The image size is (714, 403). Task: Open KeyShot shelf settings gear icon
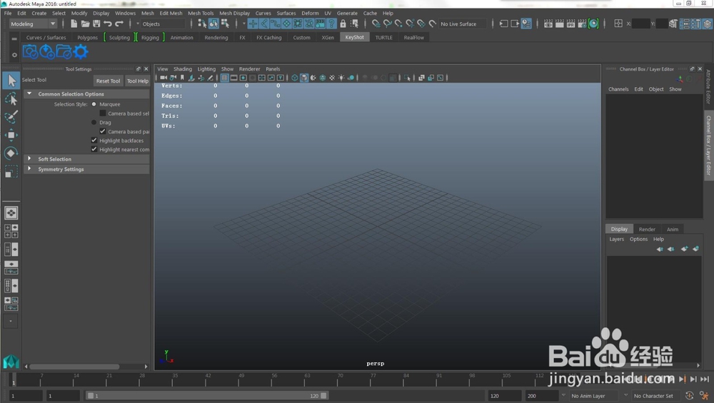point(81,52)
